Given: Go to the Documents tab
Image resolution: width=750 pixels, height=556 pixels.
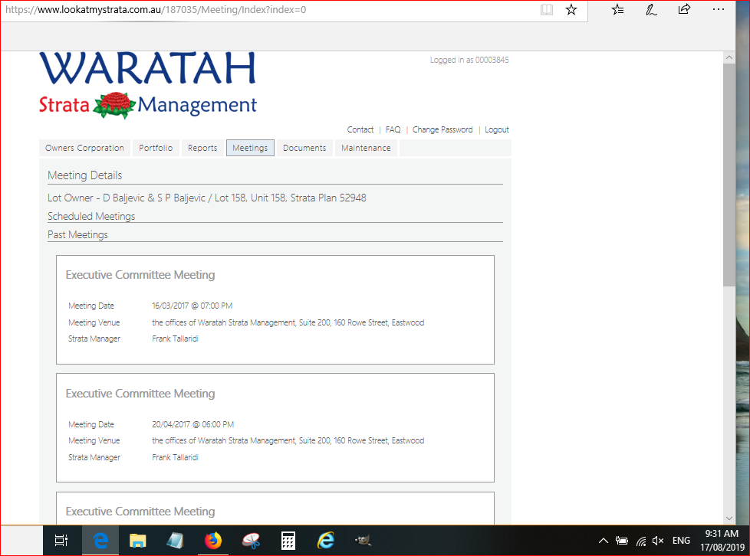Looking at the screenshot, I should point(304,148).
